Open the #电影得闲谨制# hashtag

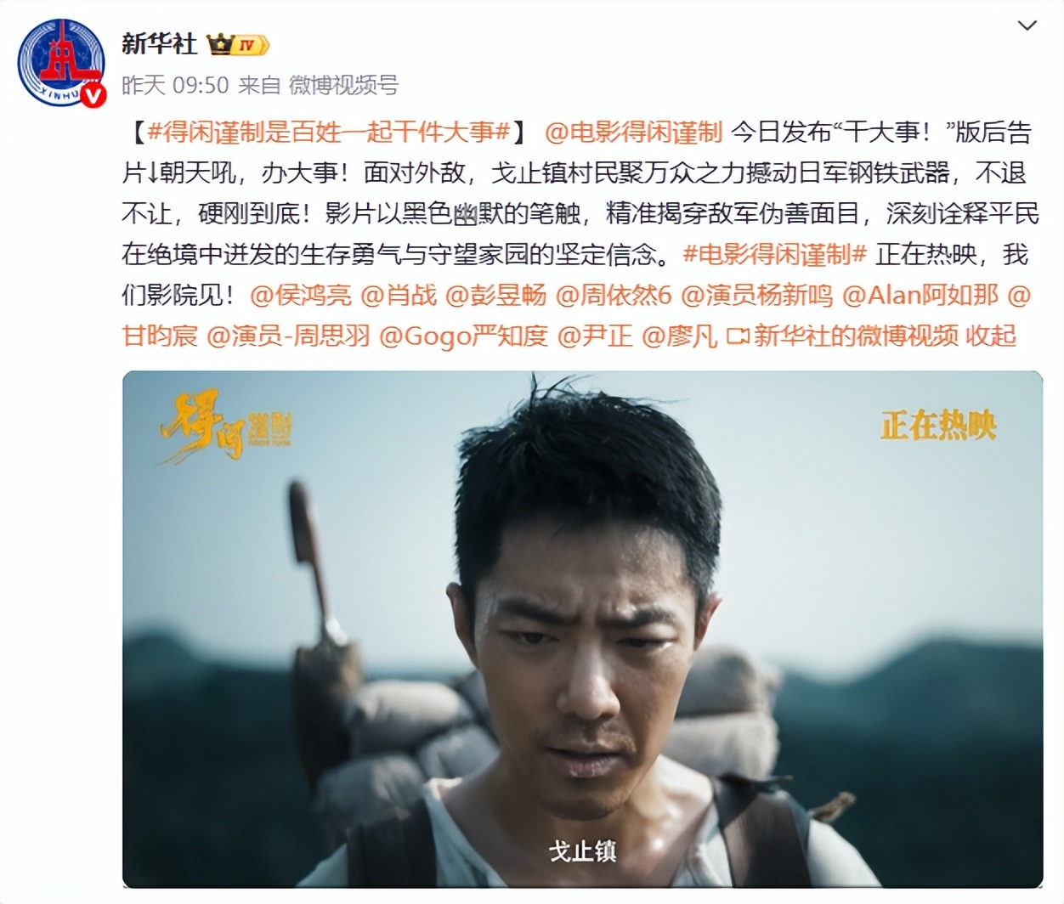tap(773, 254)
